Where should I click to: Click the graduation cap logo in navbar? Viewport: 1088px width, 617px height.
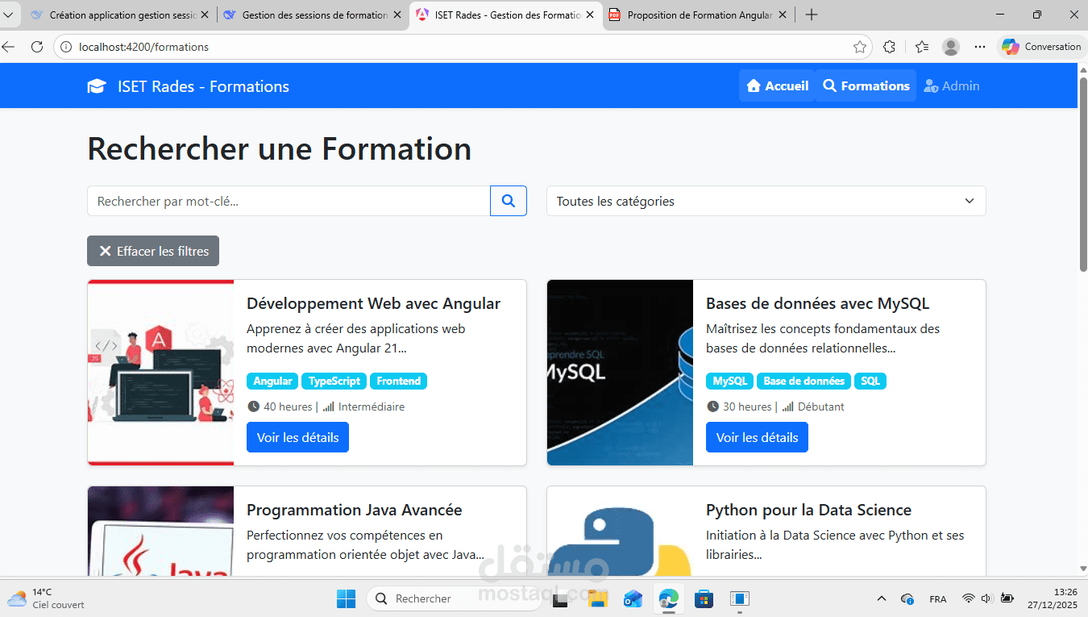pyautogui.click(x=97, y=86)
